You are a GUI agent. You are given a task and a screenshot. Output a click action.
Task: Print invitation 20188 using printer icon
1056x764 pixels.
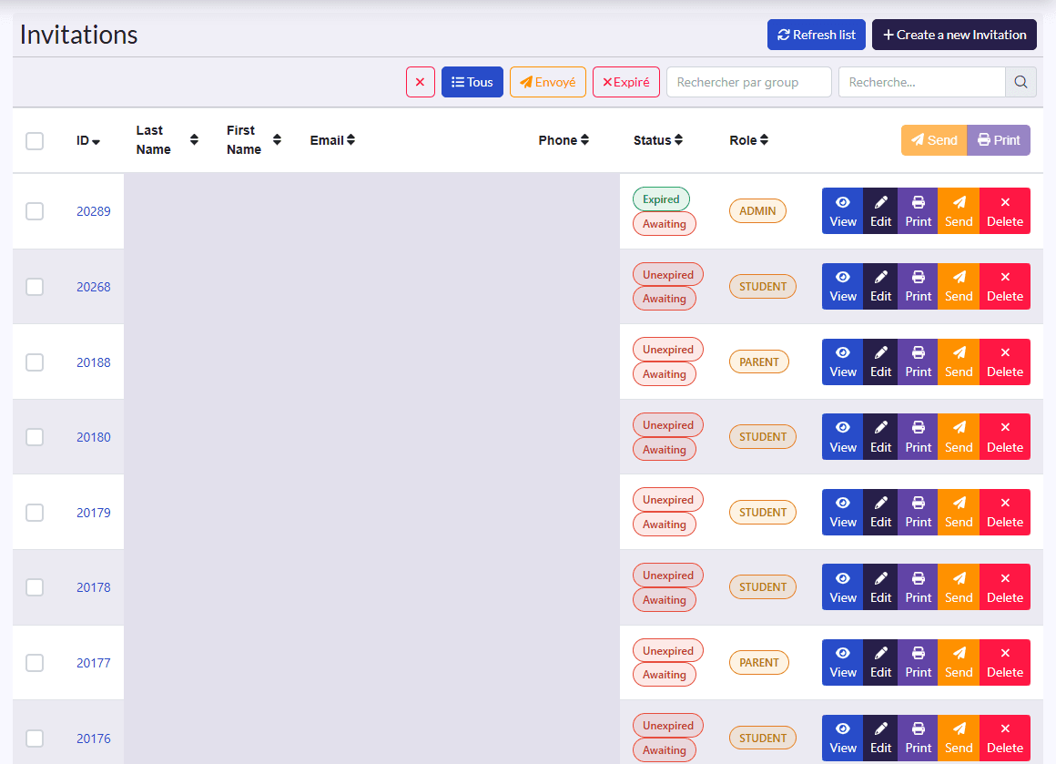[x=918, y=362]
